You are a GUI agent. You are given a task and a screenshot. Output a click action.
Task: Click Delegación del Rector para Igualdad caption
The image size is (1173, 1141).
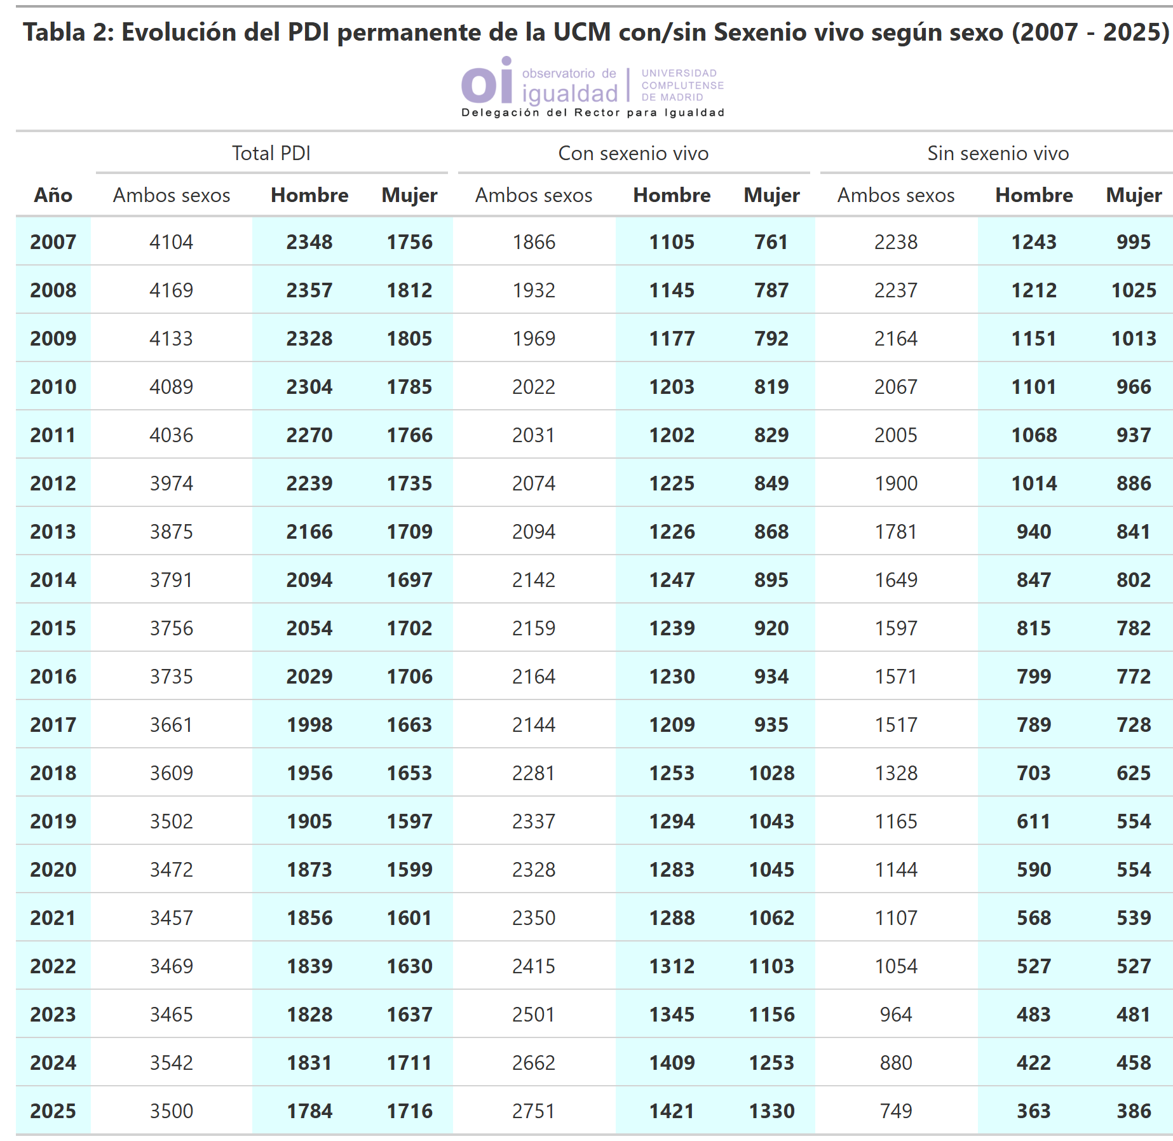[592, 112]
